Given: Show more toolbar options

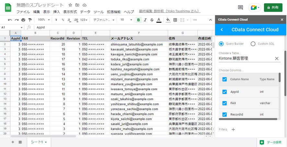Looking at the screenshot, I should coord(195,20).
